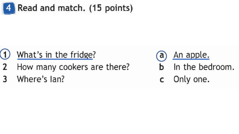The height and width of the screenshot is (134, 239).
Task: Choose answer "Only one."
Action: point(192,79)
